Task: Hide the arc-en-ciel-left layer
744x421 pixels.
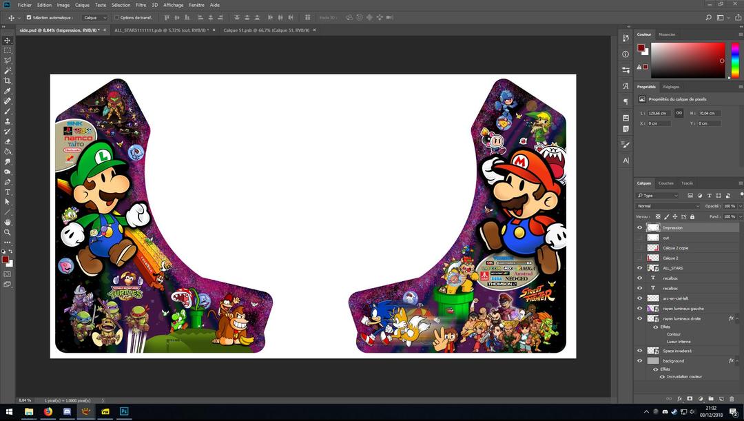Action: (x=639, y=298)
